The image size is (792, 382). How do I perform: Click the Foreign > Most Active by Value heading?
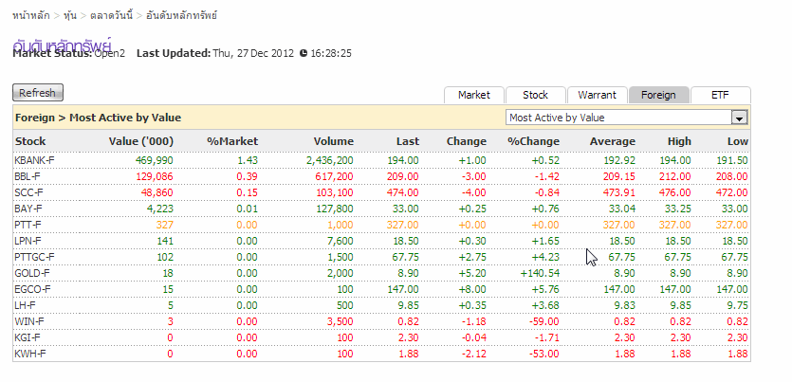[98, 118]
